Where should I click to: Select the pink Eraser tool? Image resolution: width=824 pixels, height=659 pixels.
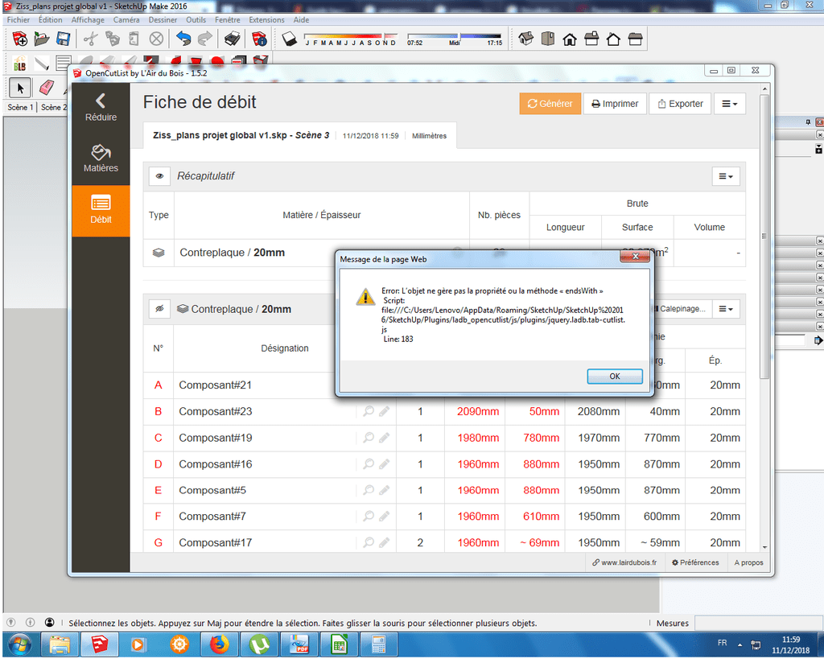[x=46, y=88]
